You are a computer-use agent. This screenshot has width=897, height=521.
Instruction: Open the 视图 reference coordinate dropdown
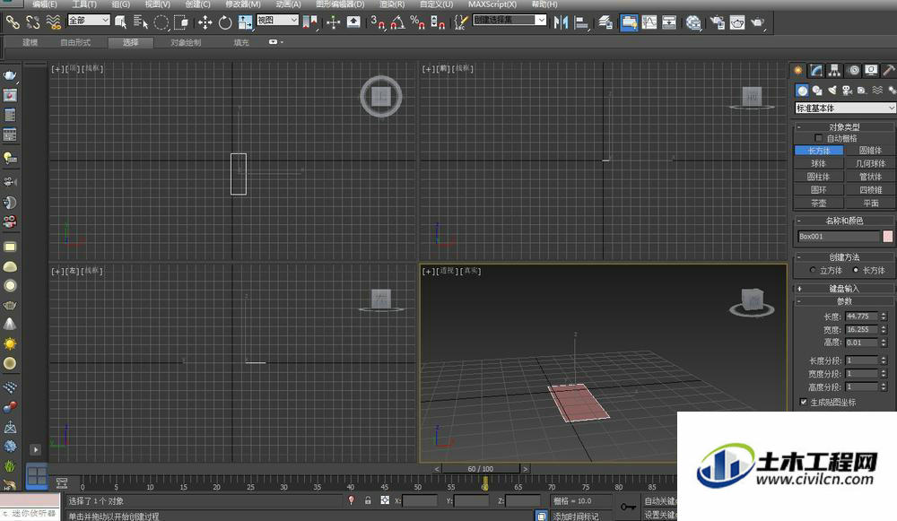[x=277, y=20]
